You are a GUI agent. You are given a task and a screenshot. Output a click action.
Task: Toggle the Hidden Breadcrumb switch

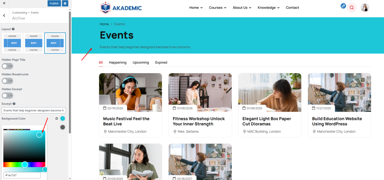click(7, 81)
